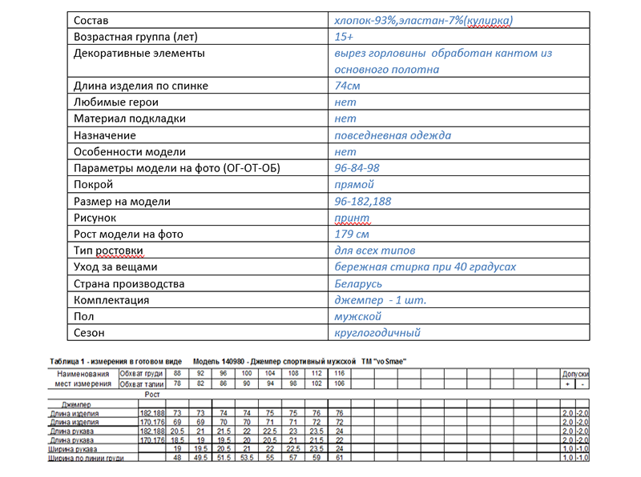Viewport: 641px width, 477px height.
Task: Select "нет" in the Любимые герои row
Action: (x=345, y=102)
